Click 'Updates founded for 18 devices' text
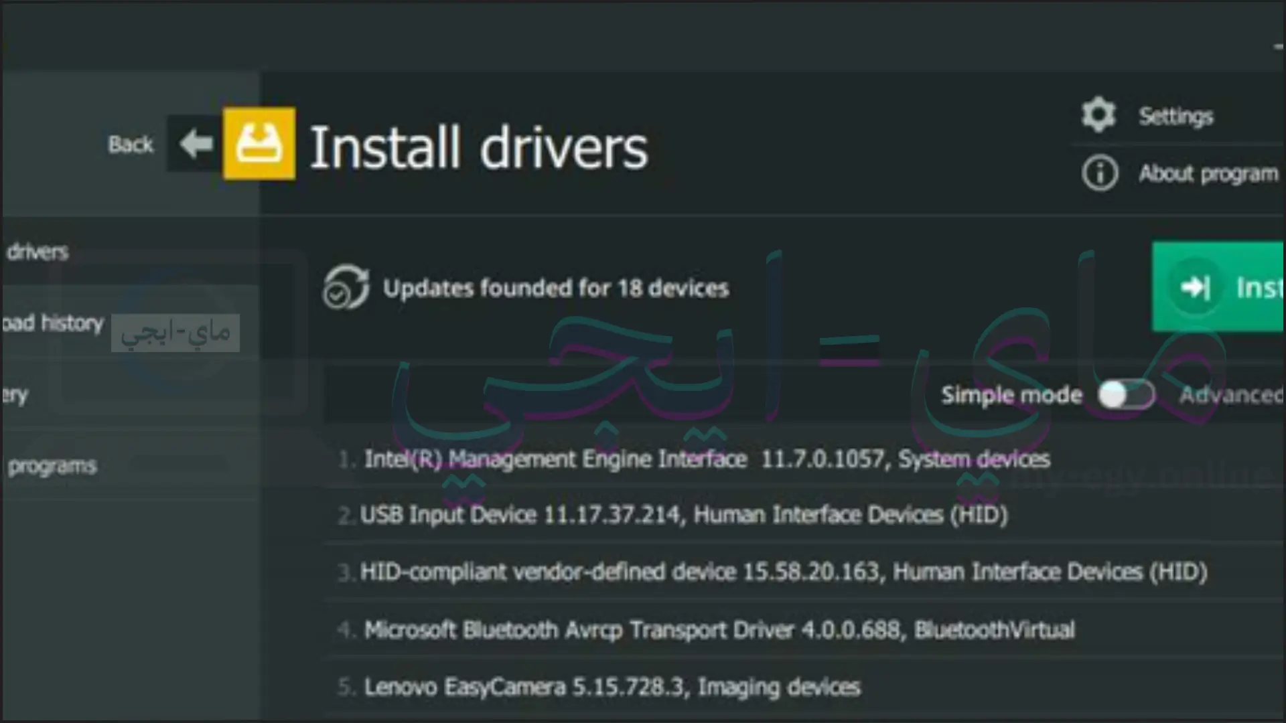The width and height of the screenshot is (1286, 723). 556,289
